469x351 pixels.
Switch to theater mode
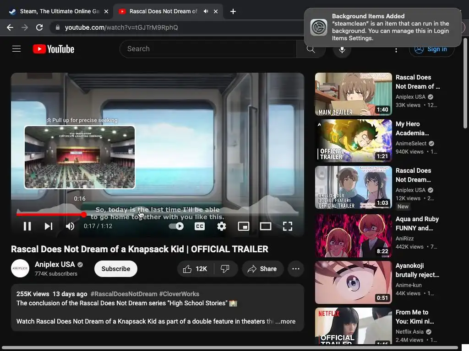click(x=265, y=226)
